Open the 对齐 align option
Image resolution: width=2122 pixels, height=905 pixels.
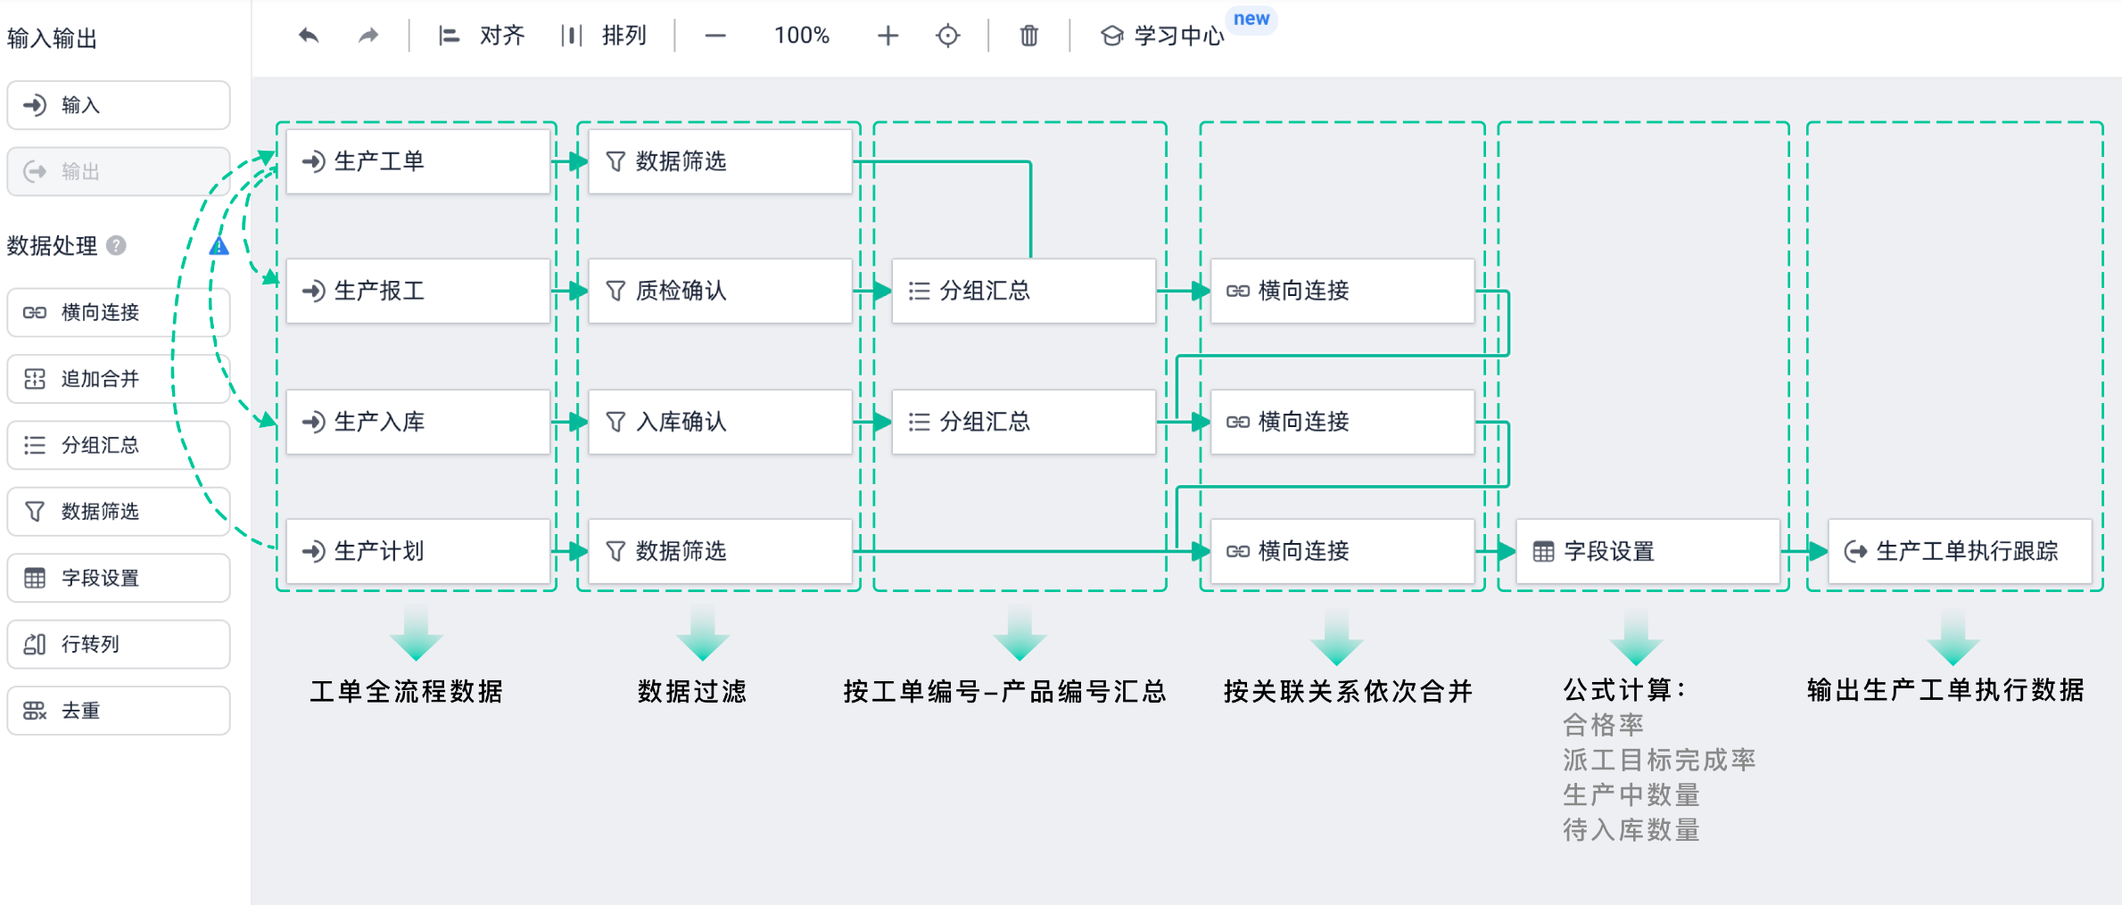(481, 36)
